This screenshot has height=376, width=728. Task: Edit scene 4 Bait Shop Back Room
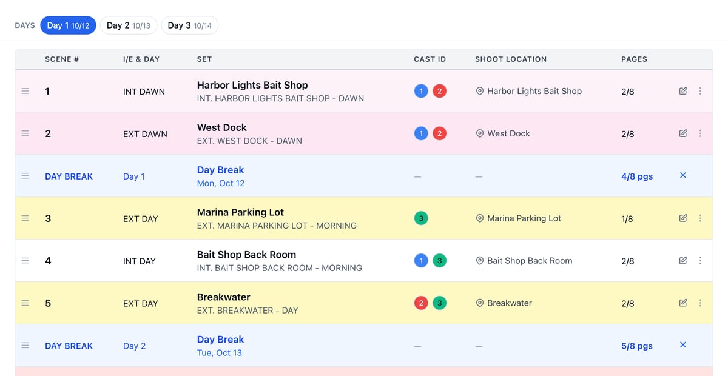[683, 261]
